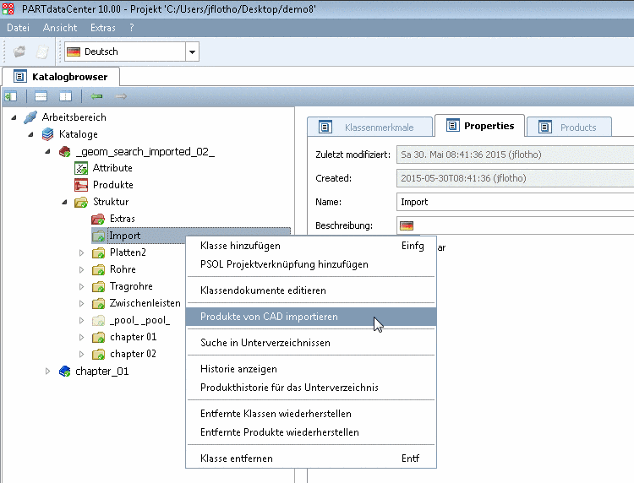Expand the Tragrohre folder
The height and width of the screenshot is (483, 634).
pos(82,287)
